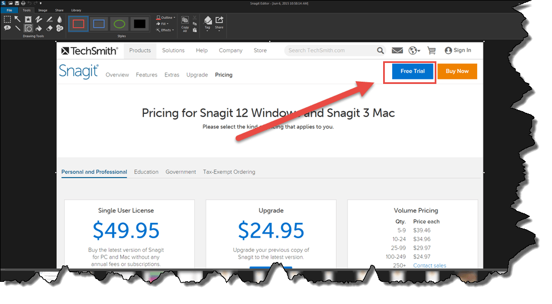
Task: Open the File menu tab
Action: coord(10,10)
